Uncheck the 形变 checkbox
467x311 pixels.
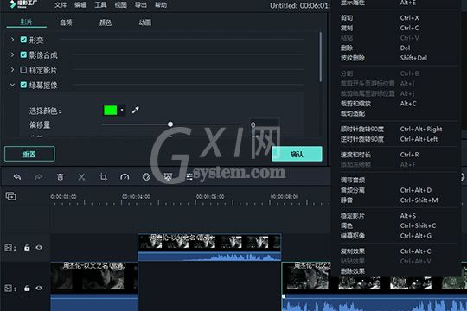tap(23, 40)
